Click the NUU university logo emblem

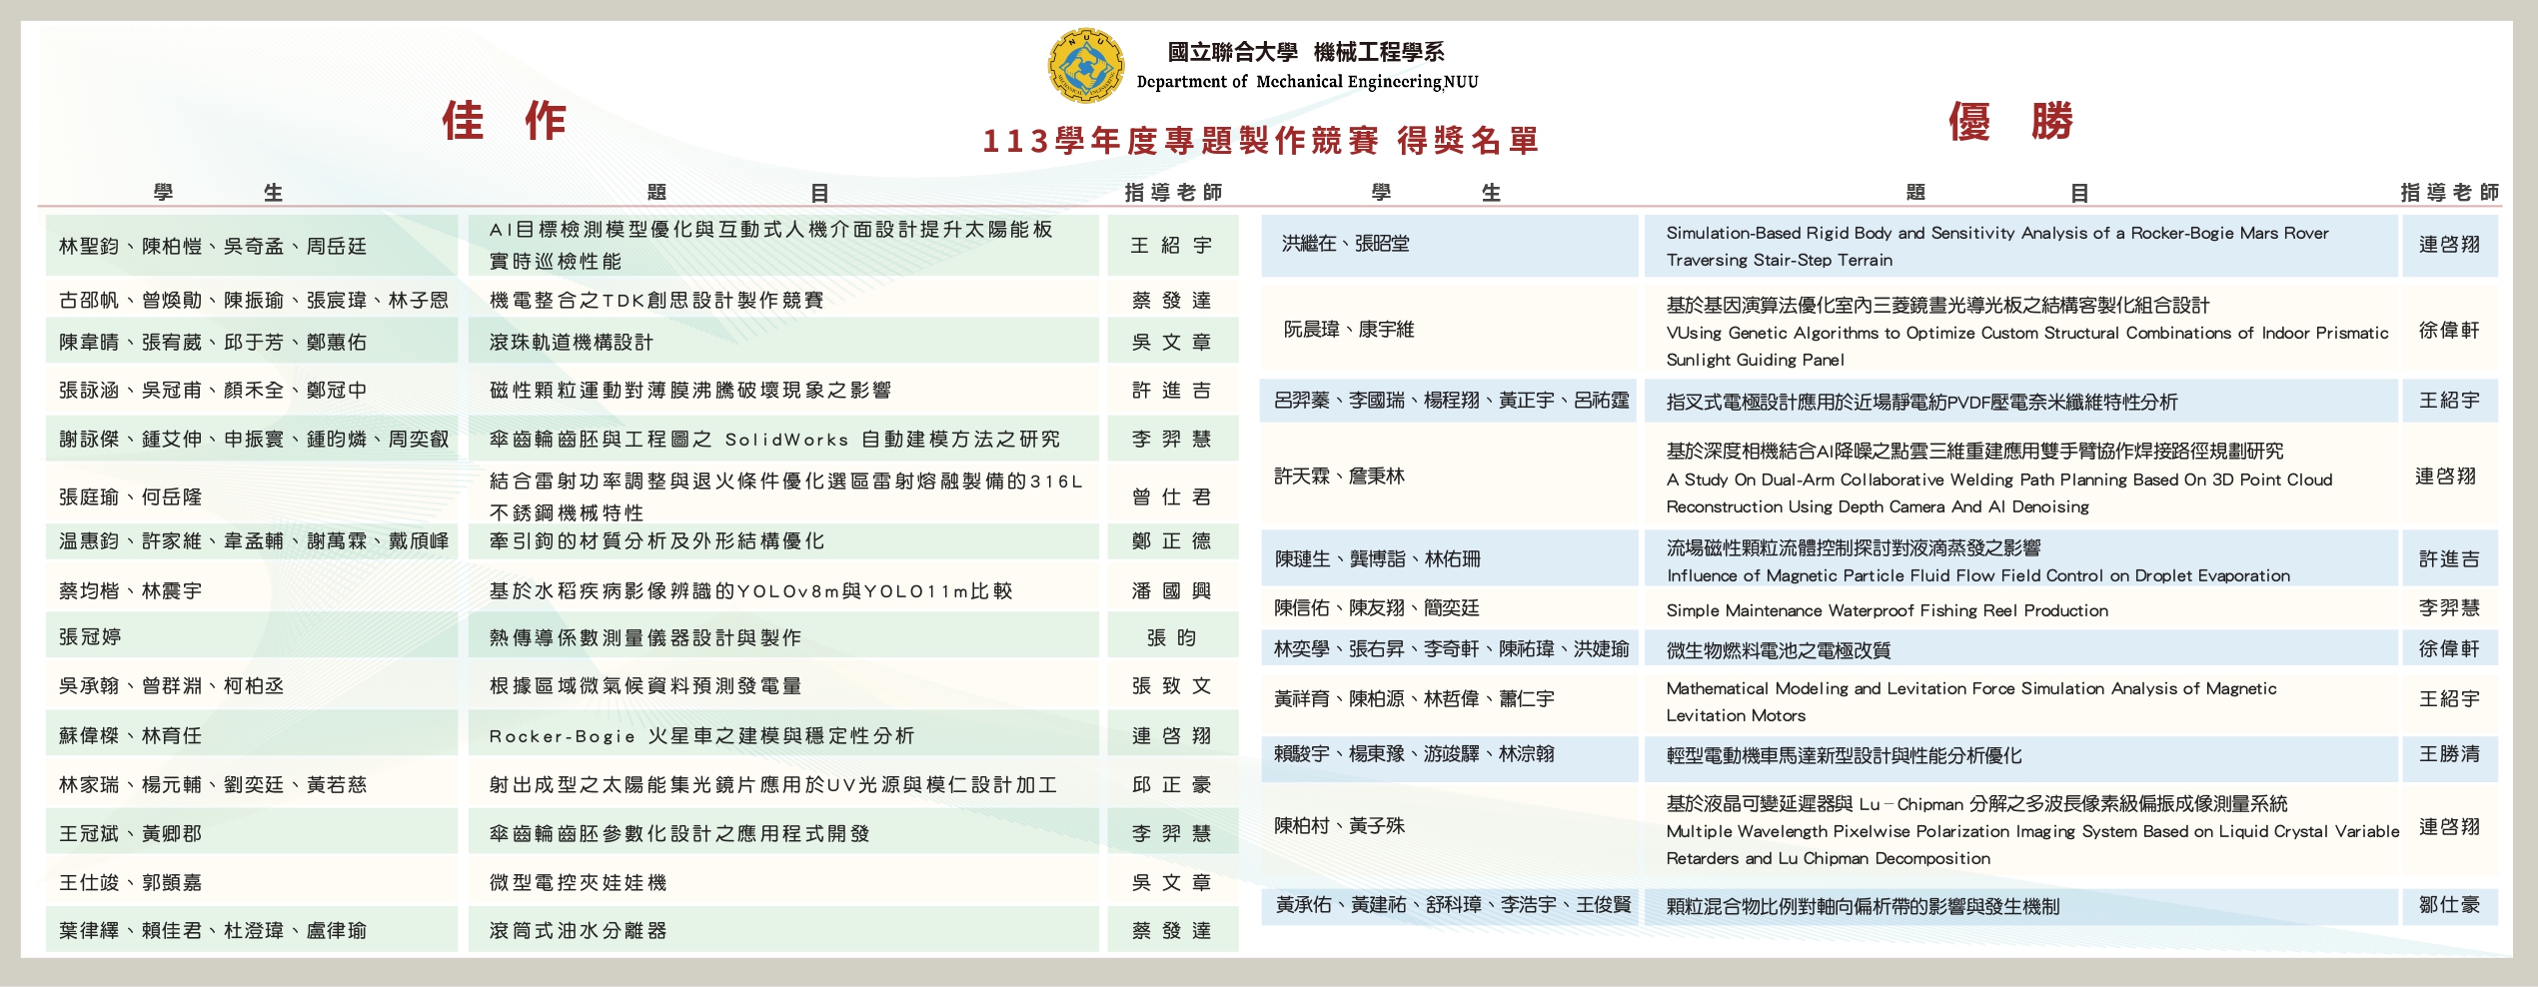click(1085, 65)
